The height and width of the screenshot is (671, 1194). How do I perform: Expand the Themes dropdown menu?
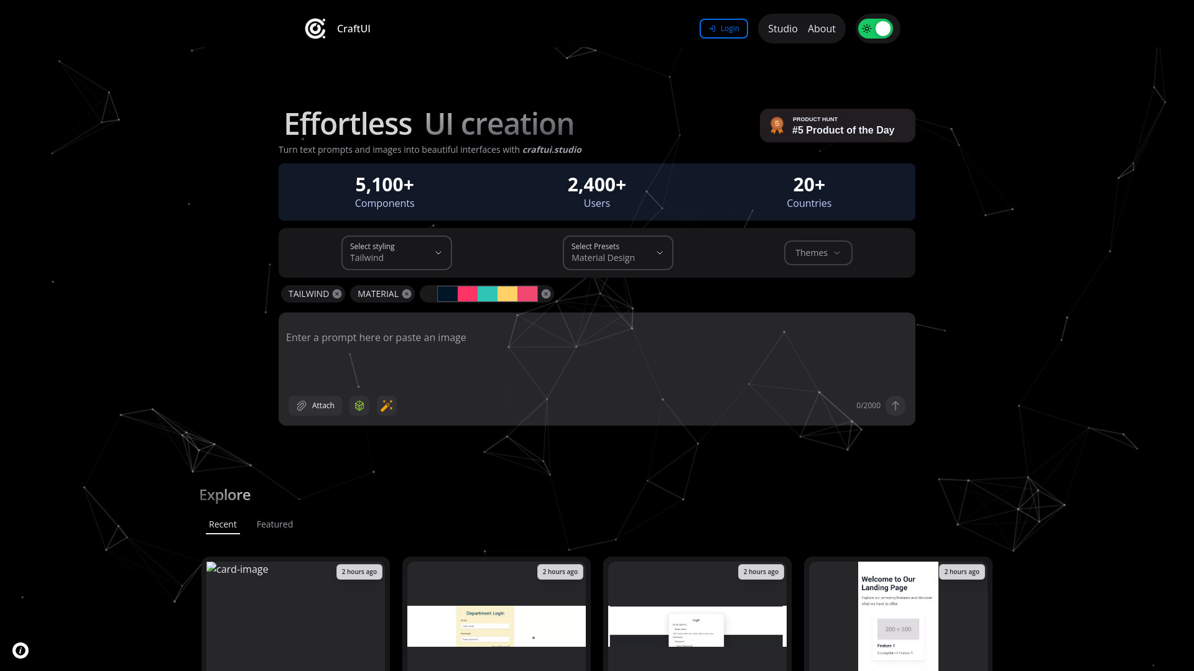point(818,252)
